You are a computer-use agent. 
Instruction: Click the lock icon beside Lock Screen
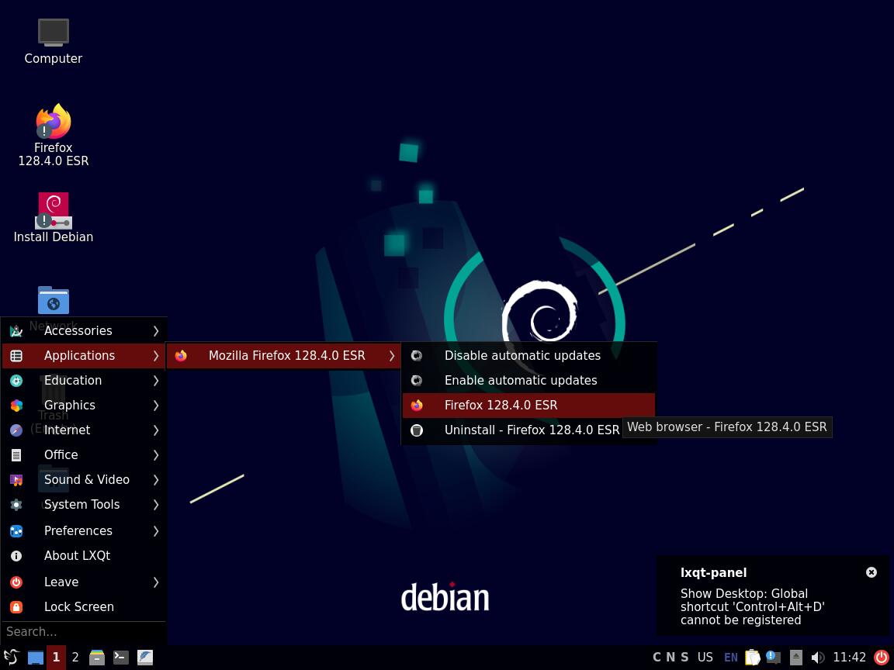click(x=16, y=606)
